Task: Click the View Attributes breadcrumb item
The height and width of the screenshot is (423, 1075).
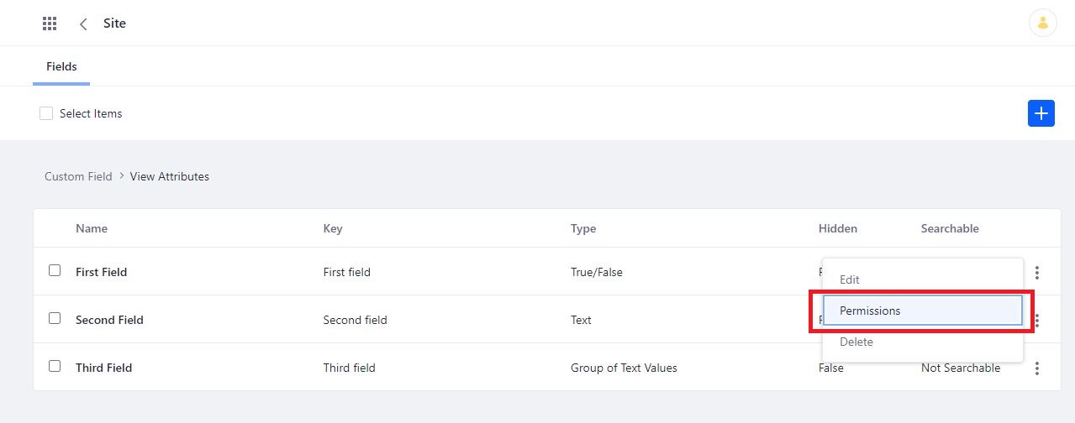Action: (x=170, y=176)
